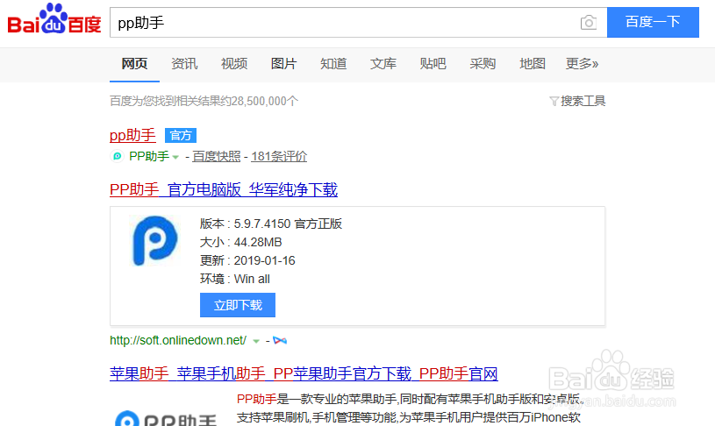The height and width of the screenshot is (426, 715).
Task: Switch to the 资讯 tab
Action: [184, 63]
